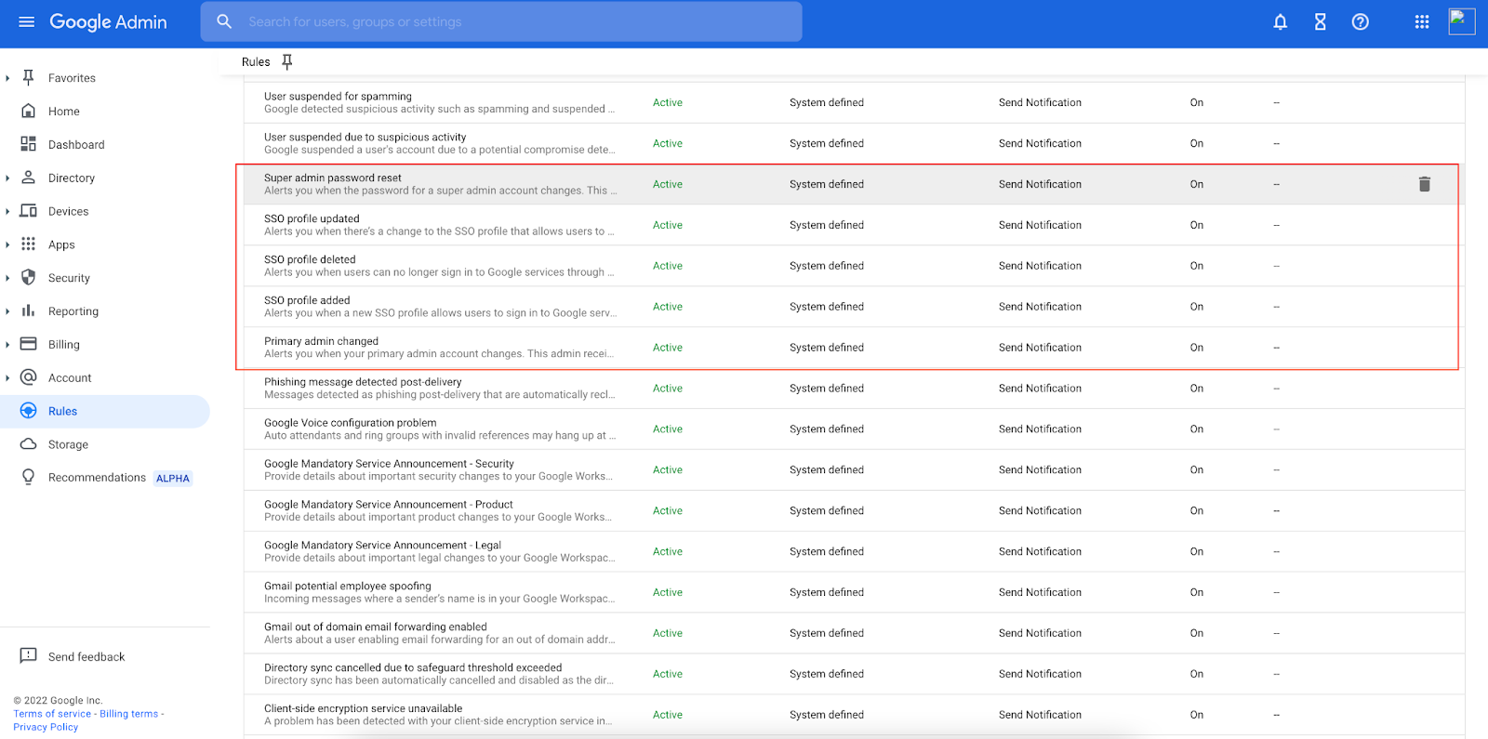
Task: Open Mandatory Service Announcement - Security rule
Action: (x=855, y=470)
